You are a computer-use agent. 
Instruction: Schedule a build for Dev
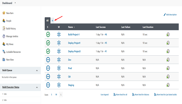[x=168, y=60]
